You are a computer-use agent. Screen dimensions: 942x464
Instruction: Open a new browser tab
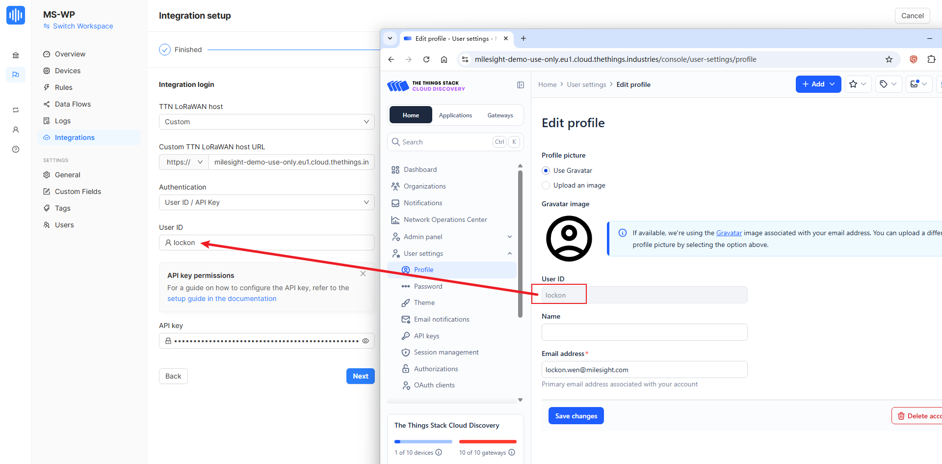[523, 38]
